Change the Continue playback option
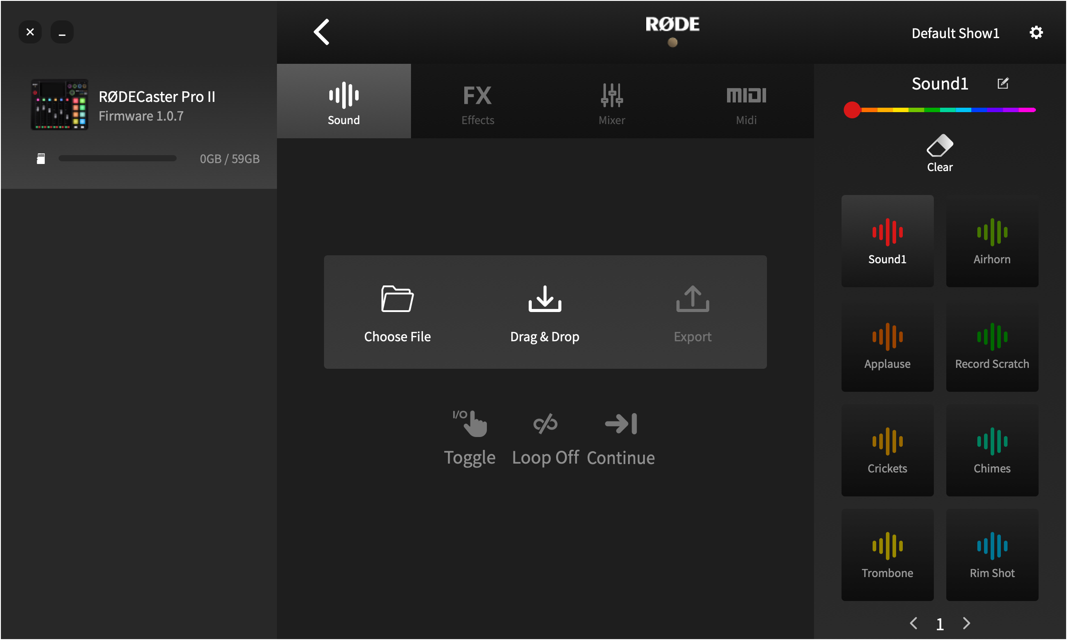This screenshot has height=640, width=1067. (621, 438)
